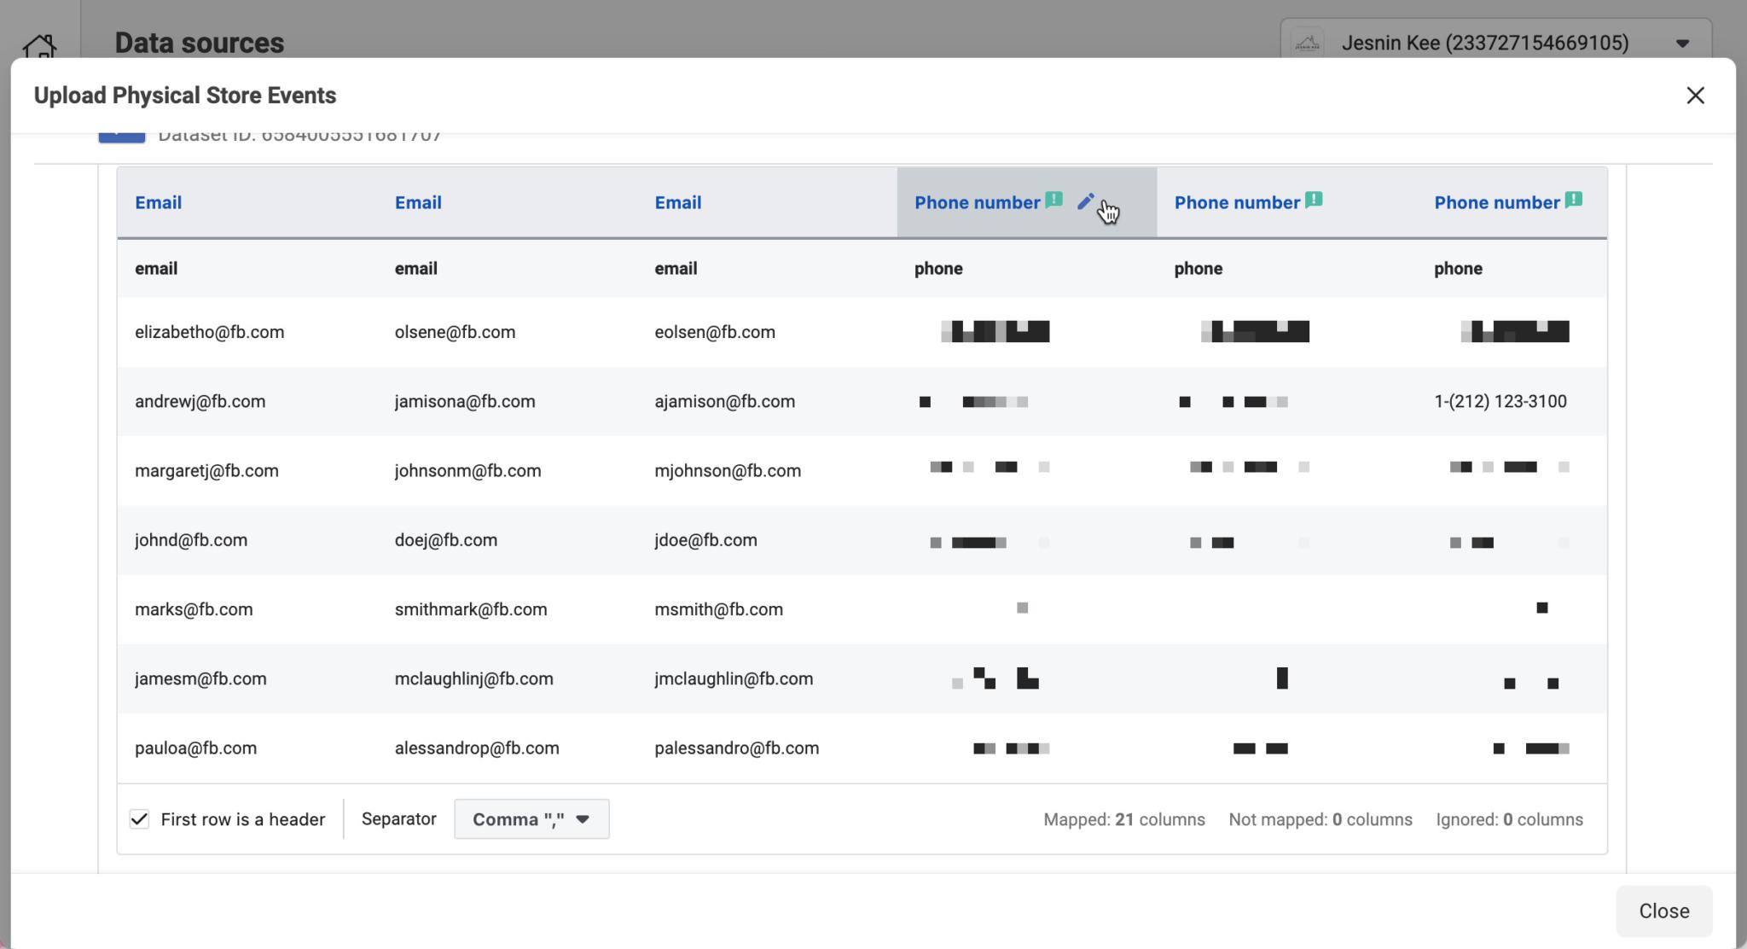Click the Data sources heading
This screenshot has width=1747, height=949.
click(199, 42)
